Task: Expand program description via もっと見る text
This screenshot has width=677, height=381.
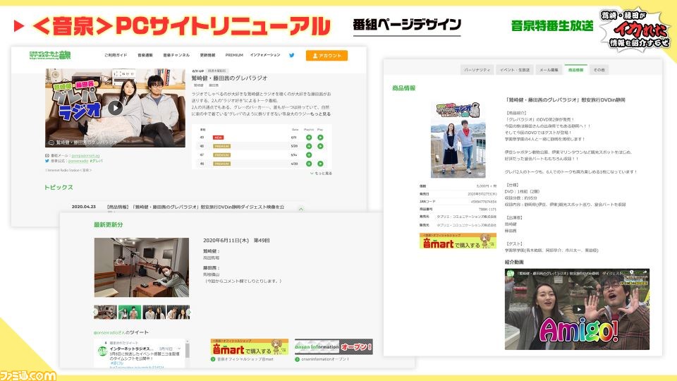Action: 320,114
